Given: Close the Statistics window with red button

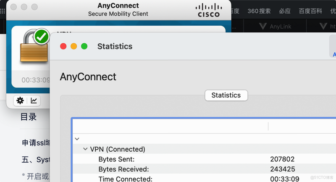Looking at the screenshot, I should click(63, 46).
